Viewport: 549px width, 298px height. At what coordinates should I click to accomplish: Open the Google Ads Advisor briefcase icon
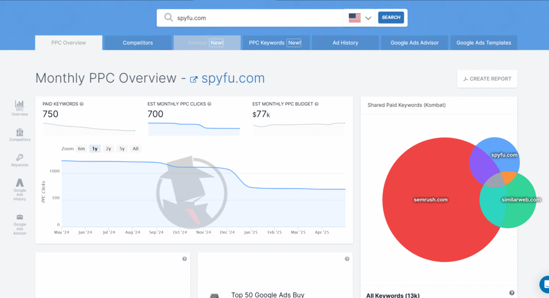point(20,225)
